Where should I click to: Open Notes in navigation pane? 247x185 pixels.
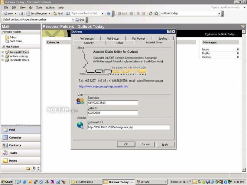[21, 161]
